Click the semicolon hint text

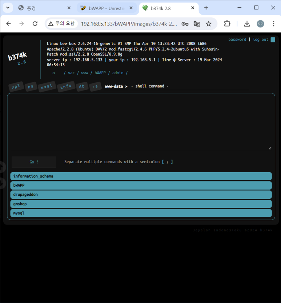pos(119,162)
